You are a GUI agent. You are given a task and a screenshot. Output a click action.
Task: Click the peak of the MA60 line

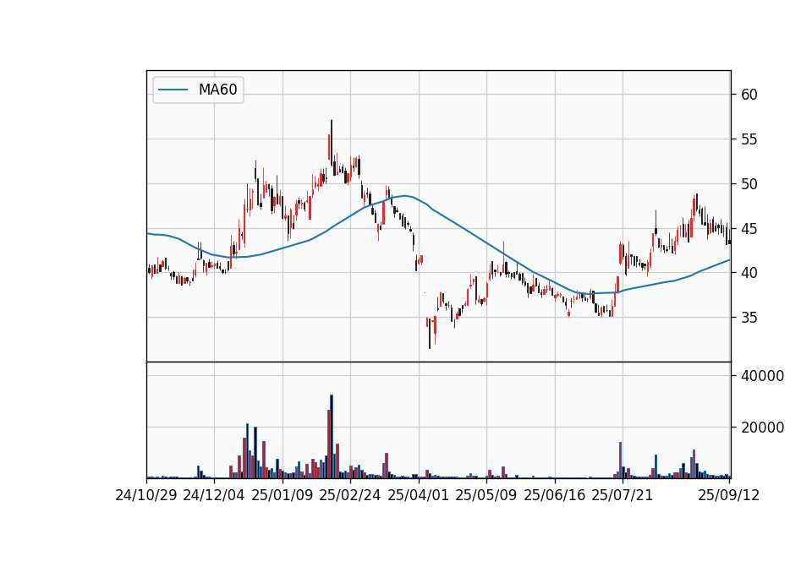point(406,195)
